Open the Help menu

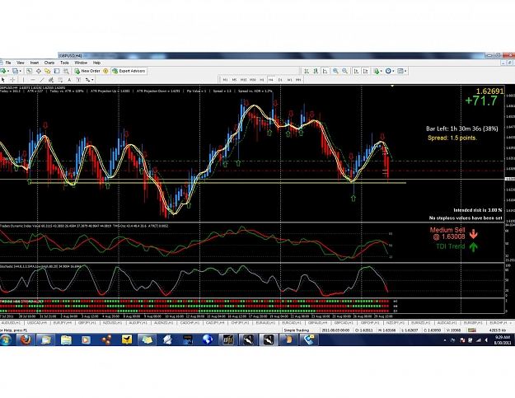(96, 63)
